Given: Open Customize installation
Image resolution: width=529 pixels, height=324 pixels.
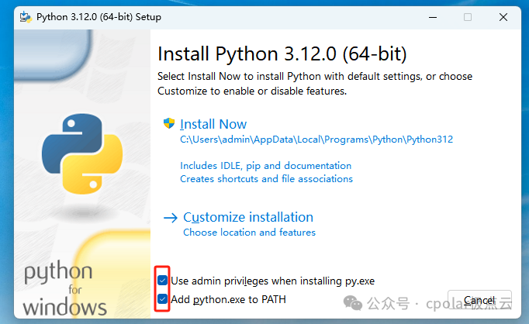Looking at the screenshot, I should [x=248, y=217].
